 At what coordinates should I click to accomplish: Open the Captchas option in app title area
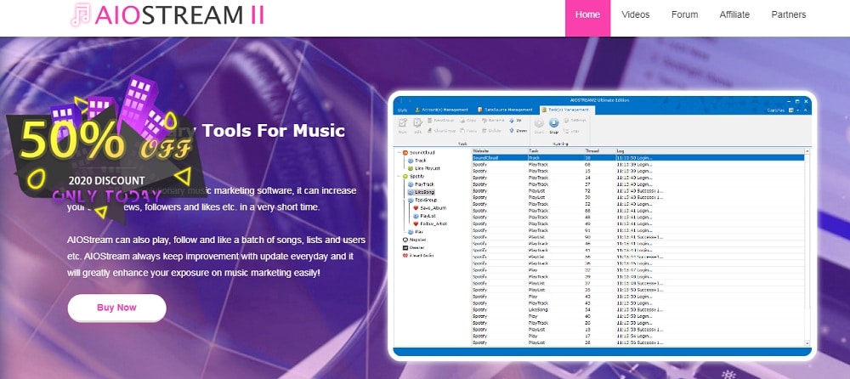pos(776,110)
